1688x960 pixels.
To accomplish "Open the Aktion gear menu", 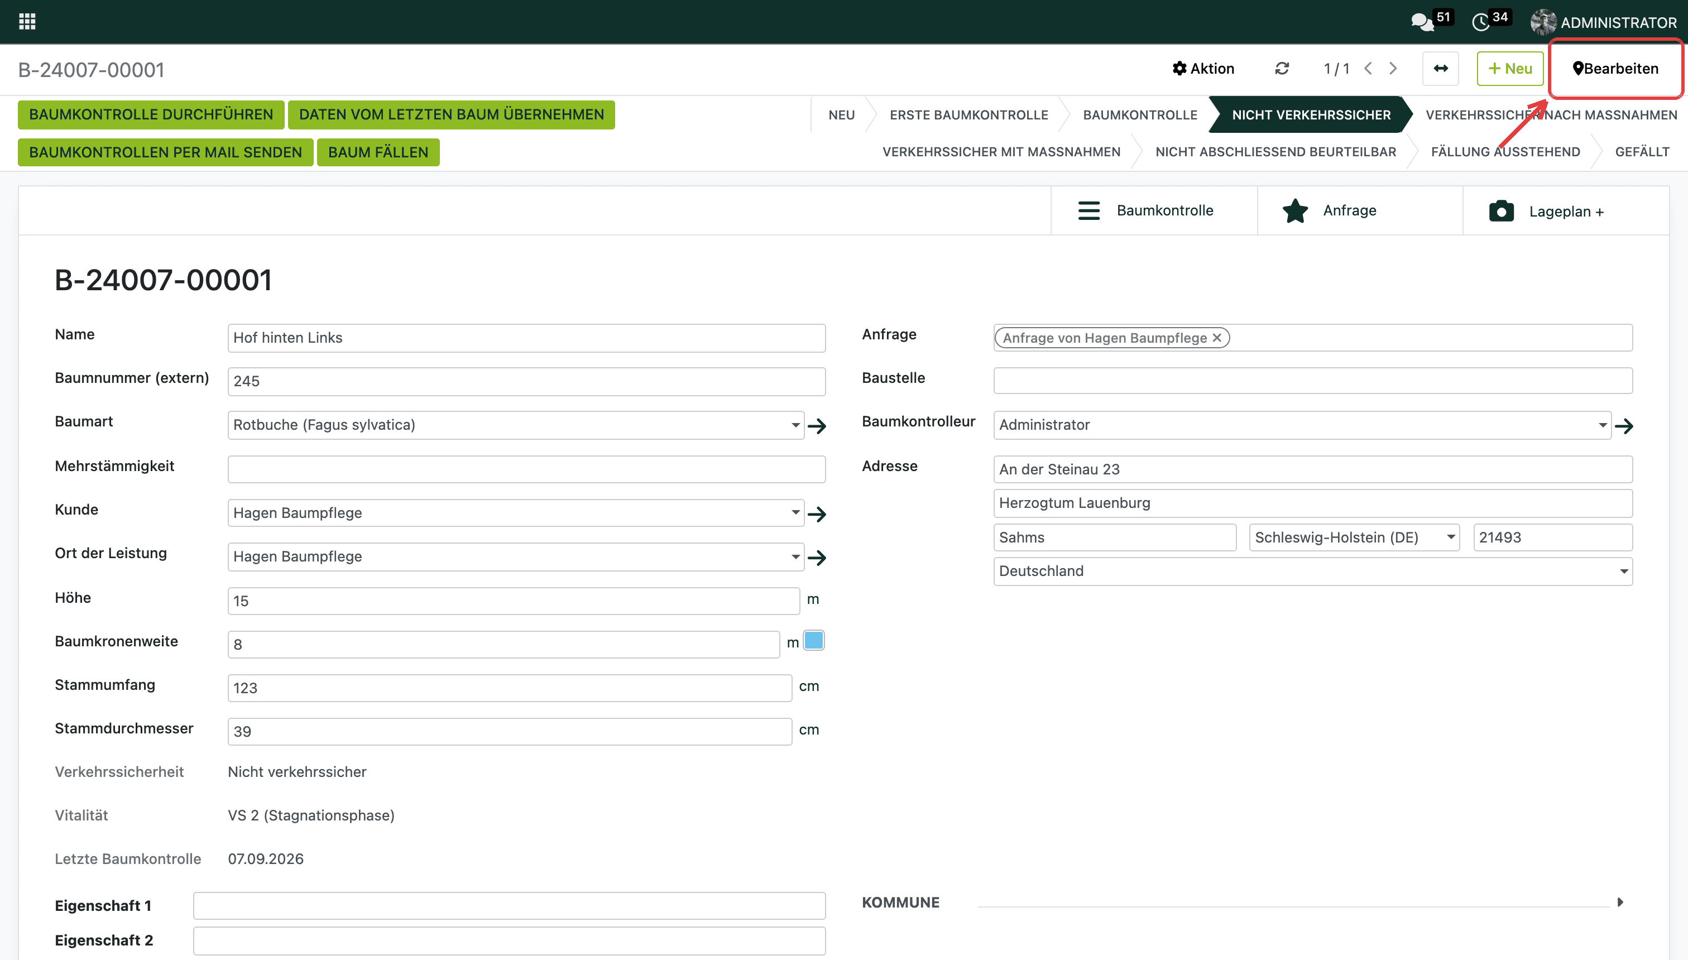I will click(1203, 69).
